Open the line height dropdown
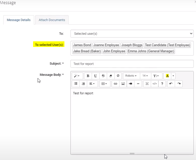The height and width of the screenshot is (160, 196). tap(157, 76)
